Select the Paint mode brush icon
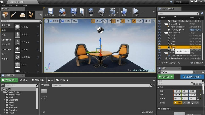205x115 pixels. click(x=13, y=15)
